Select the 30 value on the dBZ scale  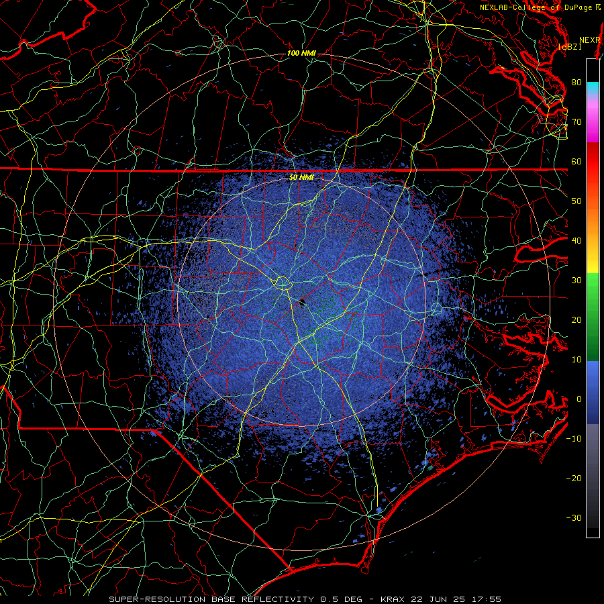tap(576, 281)
